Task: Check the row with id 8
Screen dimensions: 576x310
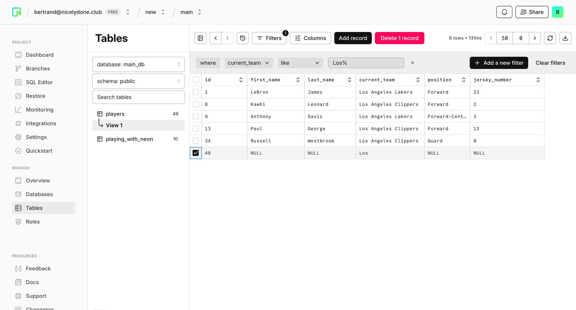Action: pos(196,104)
